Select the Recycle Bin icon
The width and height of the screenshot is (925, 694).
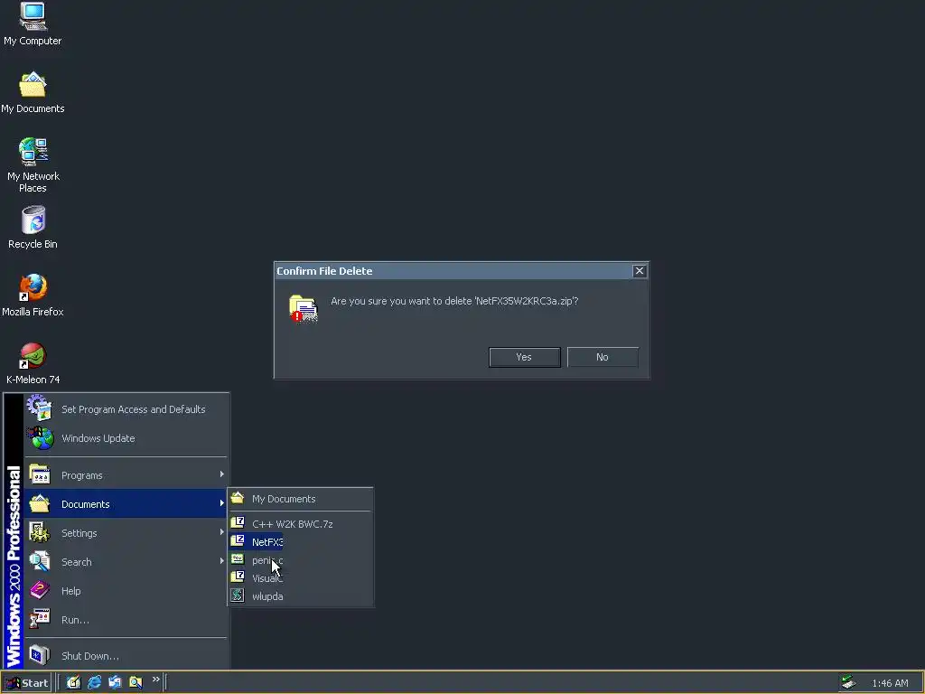click(x=33, y=227)
